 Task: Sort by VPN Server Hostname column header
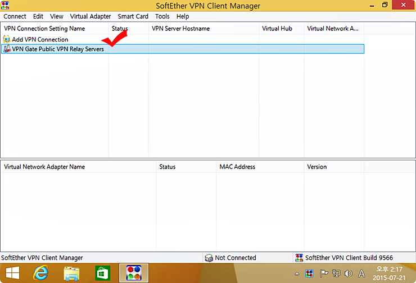point(204,28)
